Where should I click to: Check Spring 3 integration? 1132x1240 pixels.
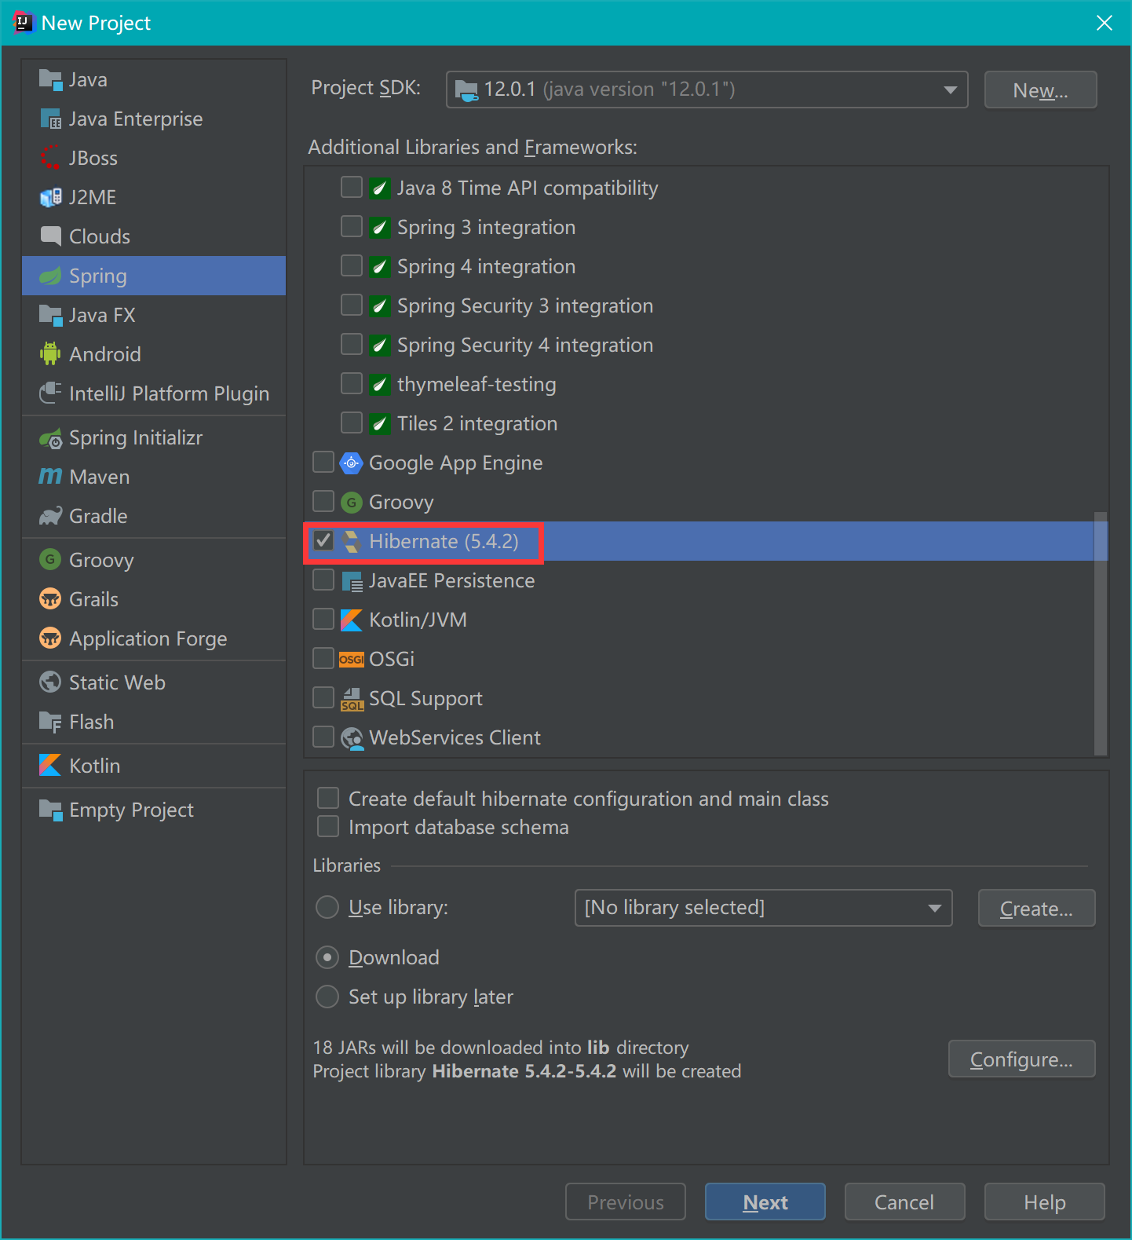pos(352,226)
